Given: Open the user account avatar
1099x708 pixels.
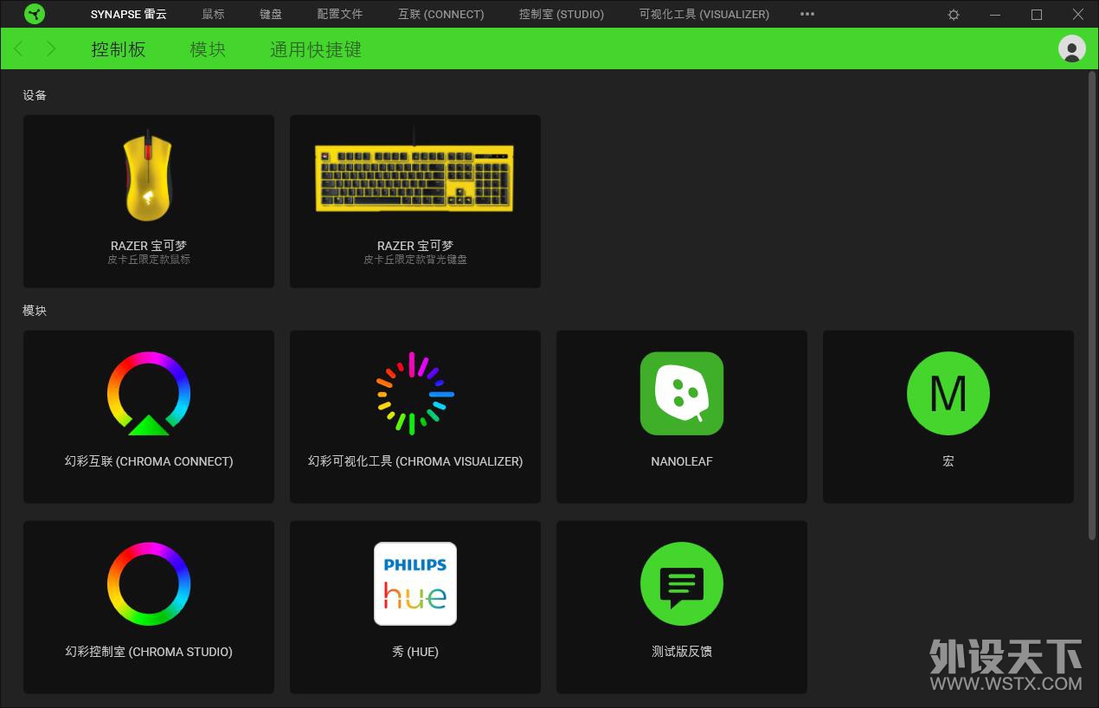Looking at the screenshot, I should pos(1071,48).
